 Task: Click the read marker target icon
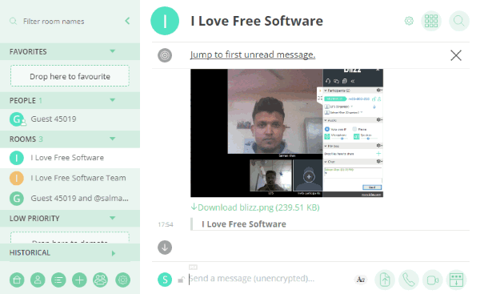[165, 55]
